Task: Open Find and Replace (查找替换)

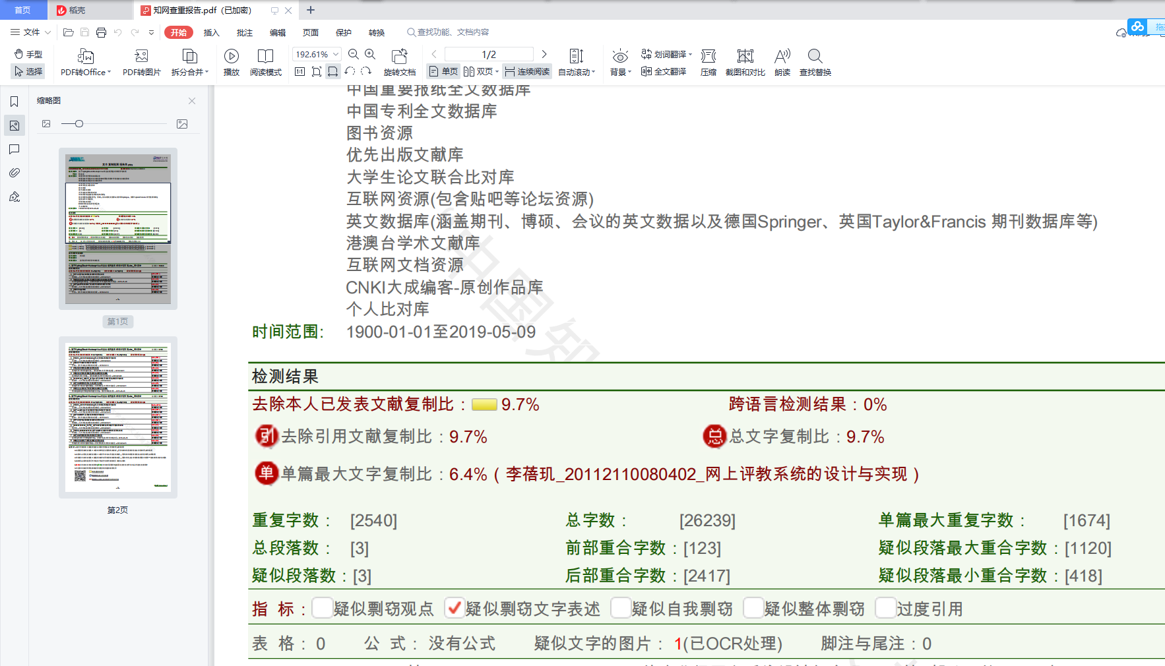Action: tap(815, 63)
